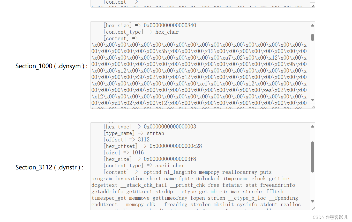Click the scroll-down arrow in the .dynsym box
Image resolution: width=352 pixels, height=222 pixels.
point(312,100)
